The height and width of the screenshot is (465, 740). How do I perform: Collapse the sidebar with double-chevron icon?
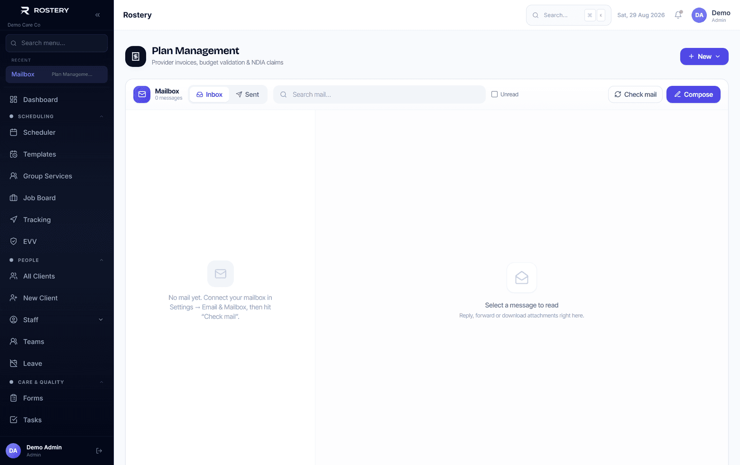tap(97, 15)
